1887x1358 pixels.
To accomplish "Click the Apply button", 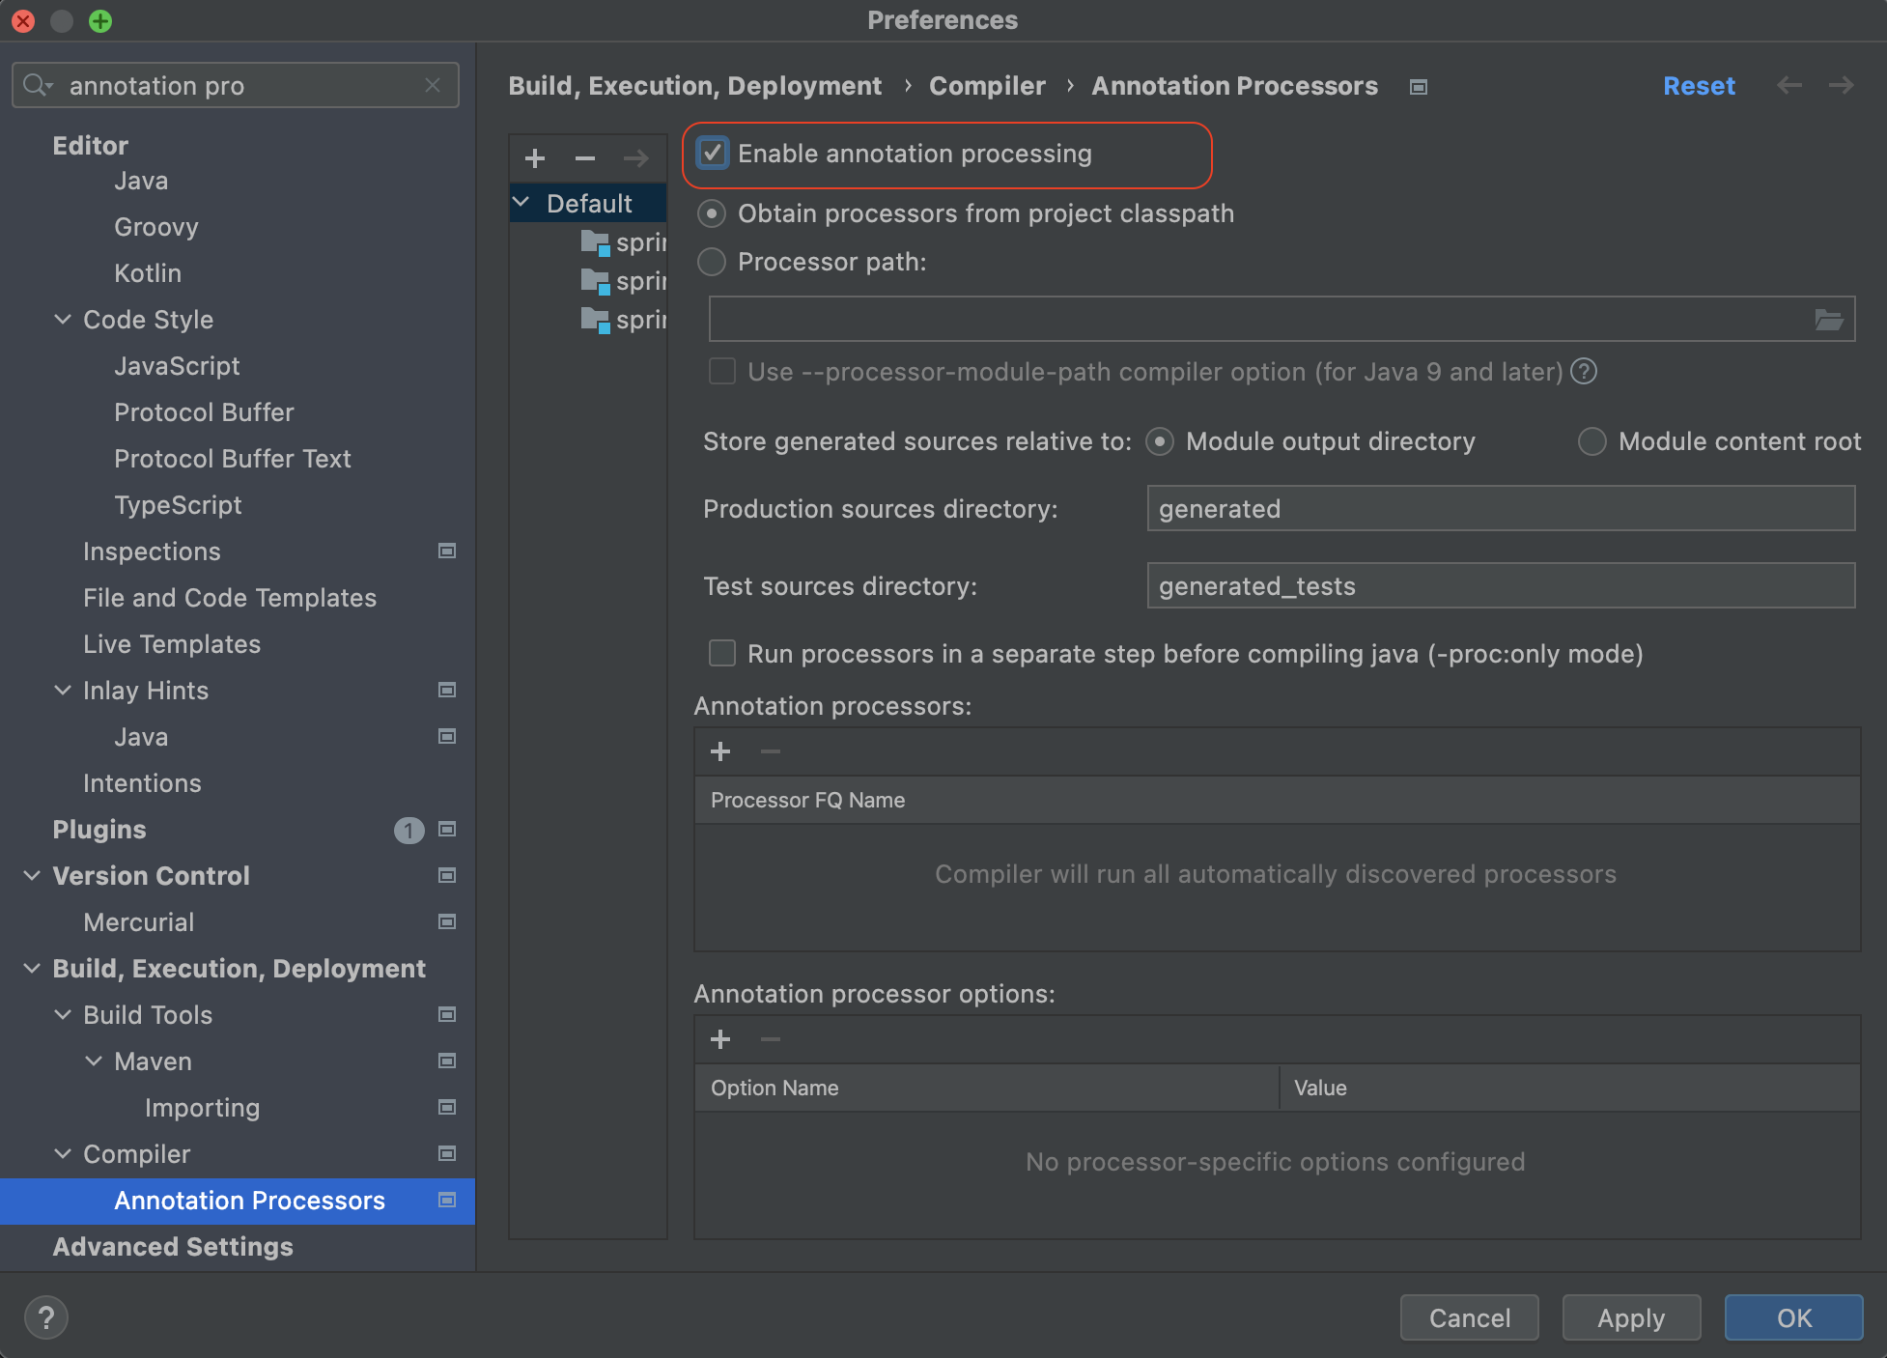I will [x=1630, y=1318].
